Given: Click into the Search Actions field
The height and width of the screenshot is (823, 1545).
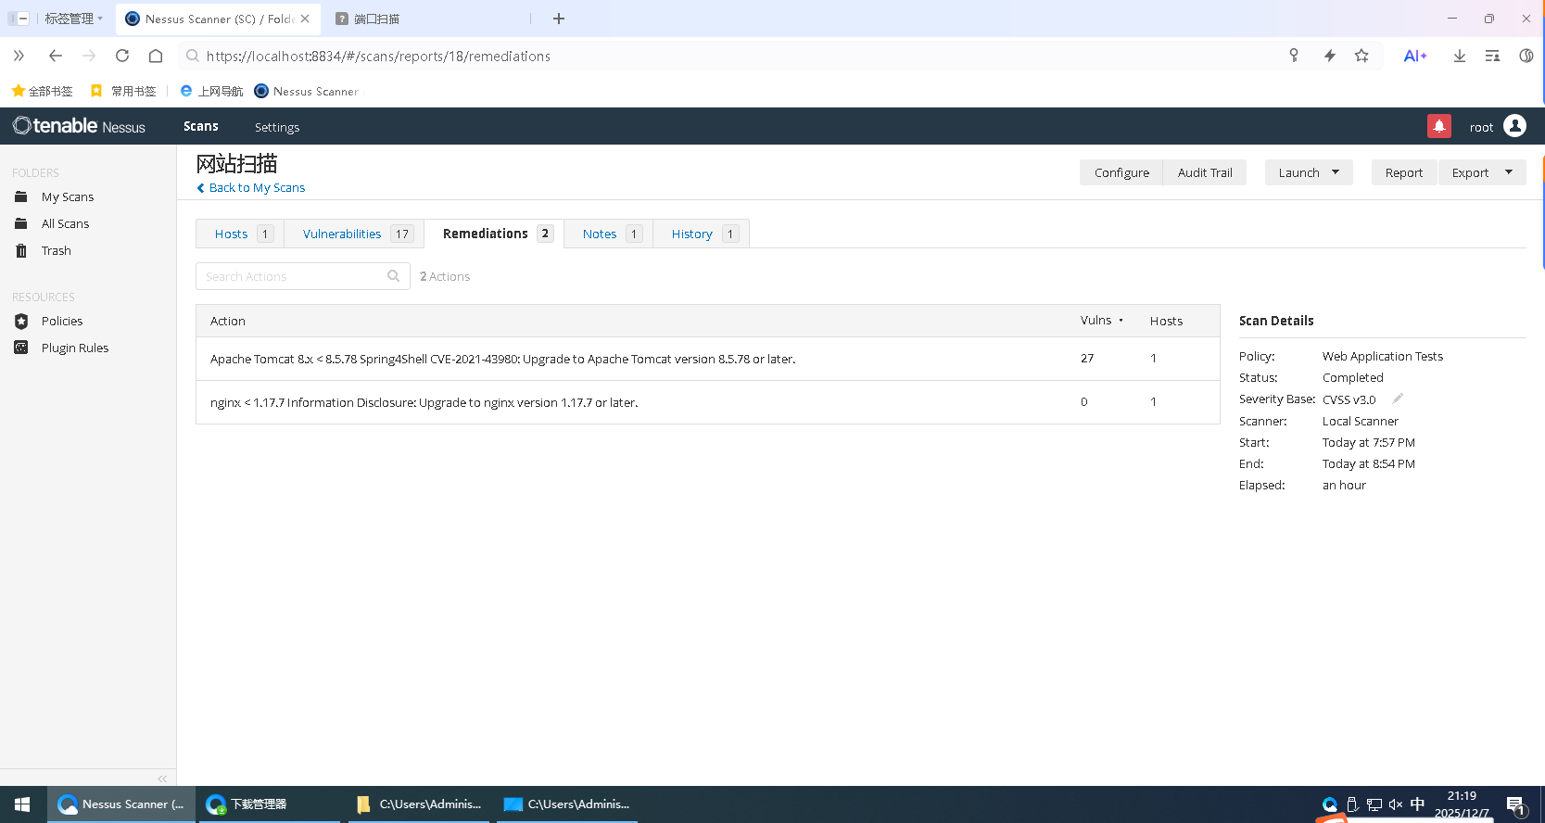Looking at the screenshot, I should coord(292,276).
